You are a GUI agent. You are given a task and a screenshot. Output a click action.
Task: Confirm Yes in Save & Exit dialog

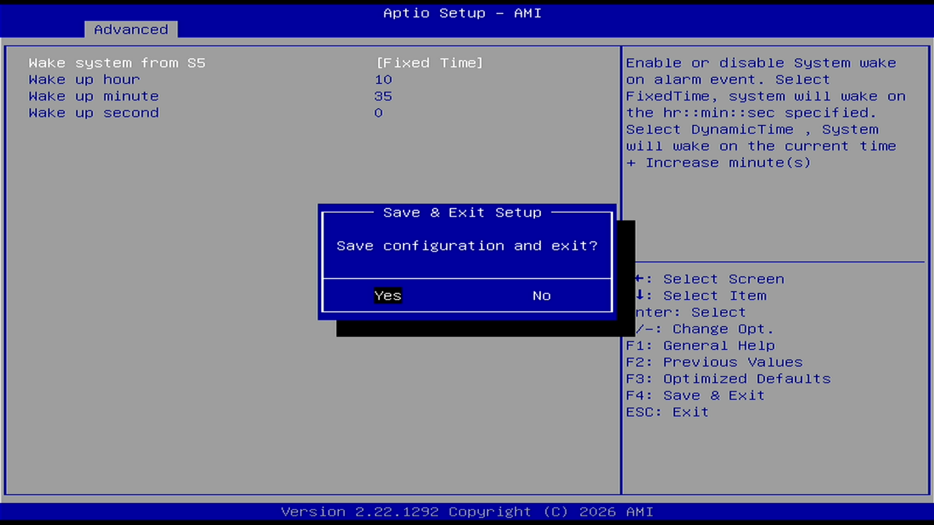(x=387, y=296)
